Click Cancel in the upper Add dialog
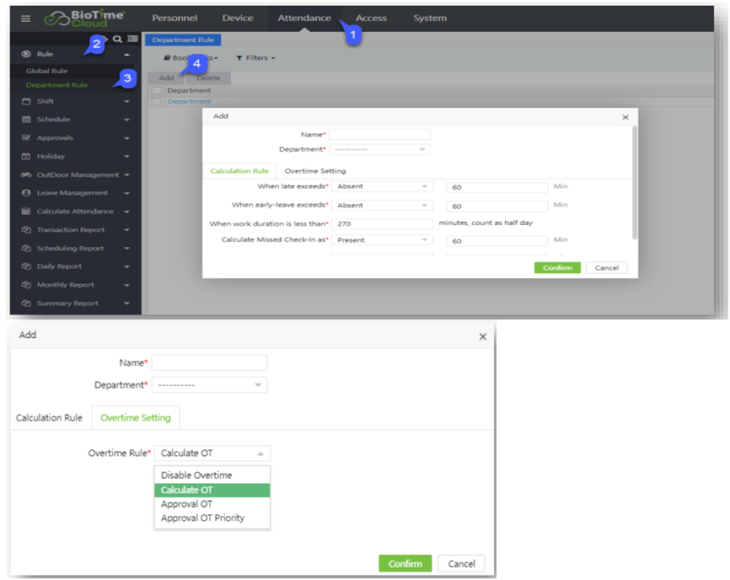This screenshot has height=580, width=730. pos(607,267)
